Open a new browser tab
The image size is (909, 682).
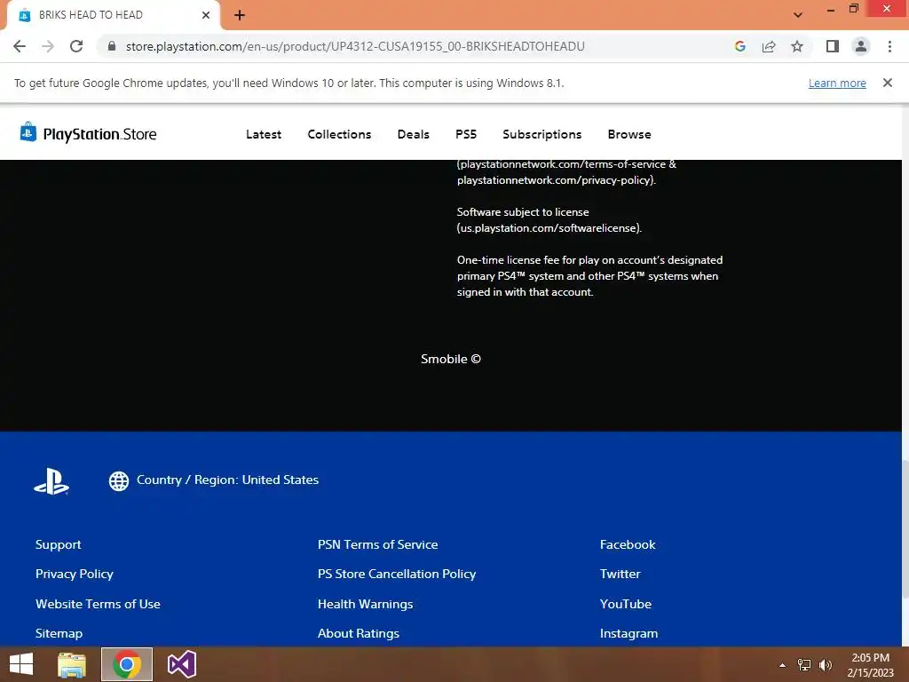(240, 15)
